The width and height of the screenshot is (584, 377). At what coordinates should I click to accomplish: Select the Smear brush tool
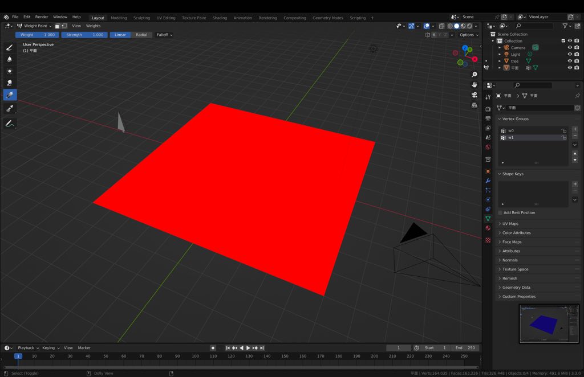(10, 83)
